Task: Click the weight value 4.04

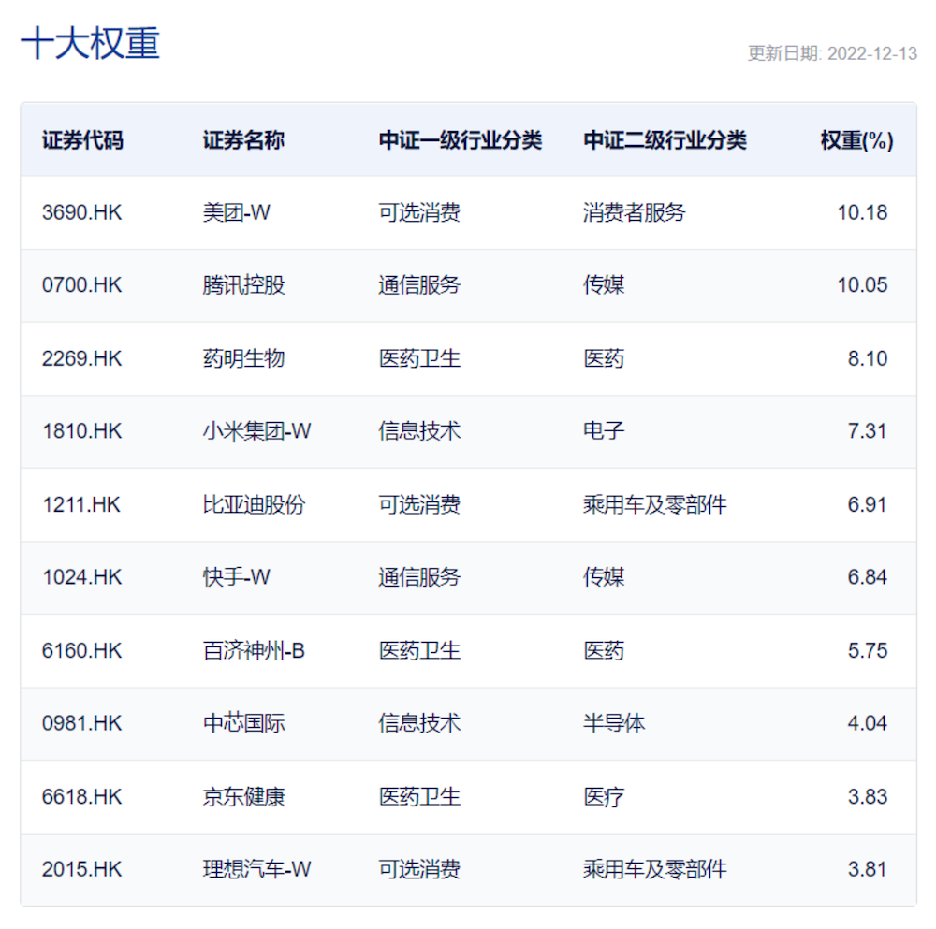Action: (868, 723)
